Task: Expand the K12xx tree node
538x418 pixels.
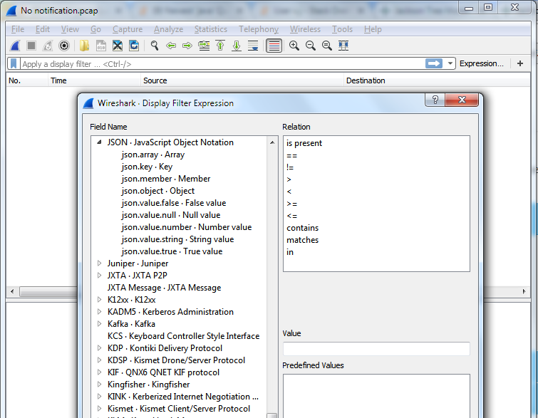Action: point(99,300)
